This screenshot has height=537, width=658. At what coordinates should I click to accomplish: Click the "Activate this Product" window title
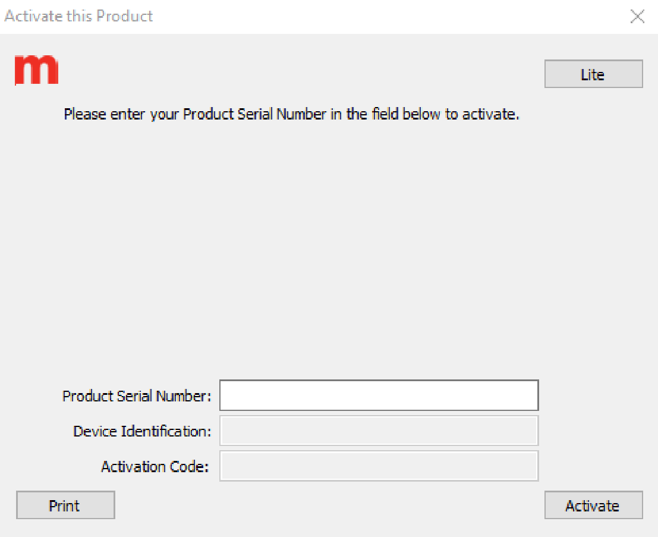point(78,16)
